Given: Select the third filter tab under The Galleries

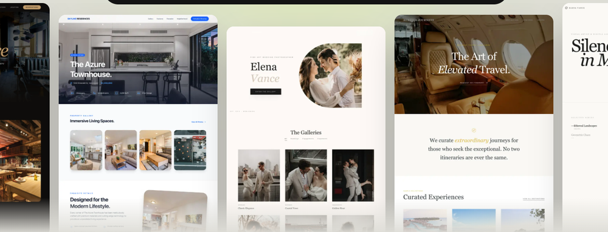Looking at the screenshot, I should (308, 138).
